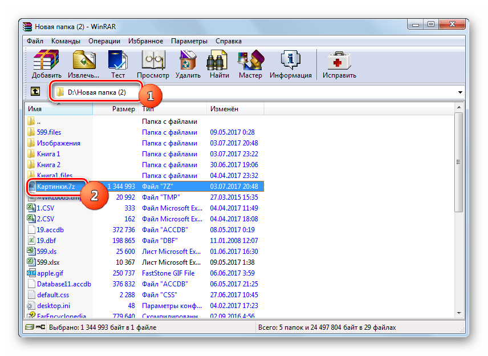The image size is (488, 356).
Task: Select the file name apple.gif
Action: click(50, 273)
